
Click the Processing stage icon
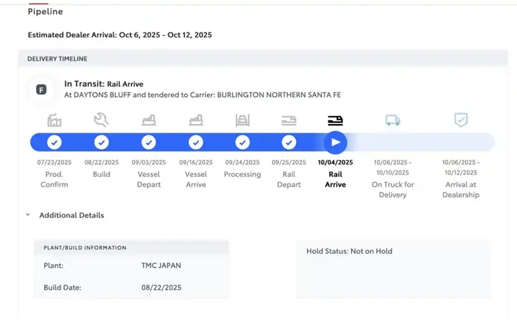(x=242, y=120)
